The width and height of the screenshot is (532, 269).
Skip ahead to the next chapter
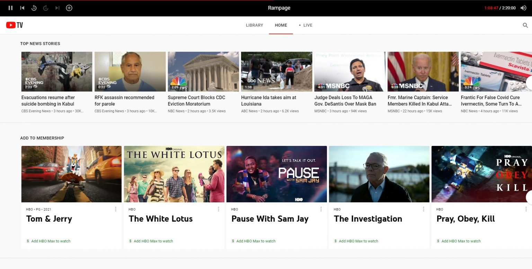(57, 8)
